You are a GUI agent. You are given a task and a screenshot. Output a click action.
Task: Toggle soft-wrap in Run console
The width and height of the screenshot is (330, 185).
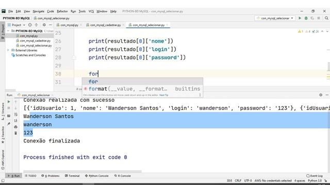pos(15,114)
